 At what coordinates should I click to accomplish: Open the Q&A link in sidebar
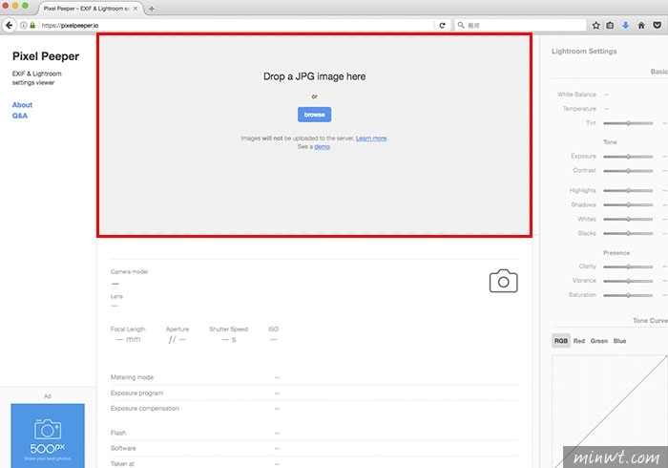tap(20, 116)
